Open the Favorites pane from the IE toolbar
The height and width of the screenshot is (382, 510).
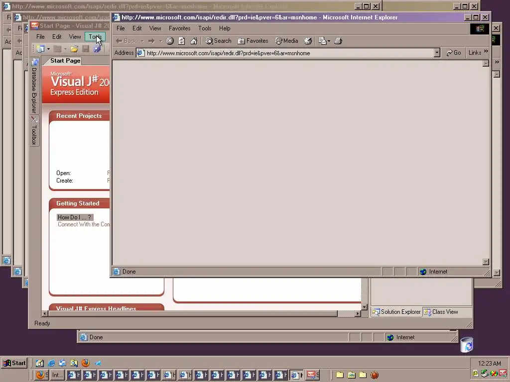pos(253,41)
